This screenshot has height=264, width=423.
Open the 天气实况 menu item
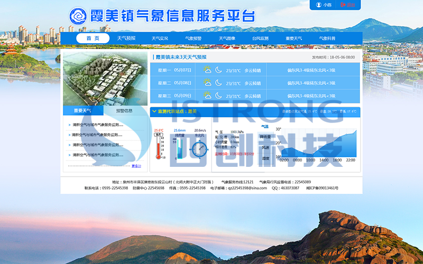pyautogui.click(x=160, y=39)
